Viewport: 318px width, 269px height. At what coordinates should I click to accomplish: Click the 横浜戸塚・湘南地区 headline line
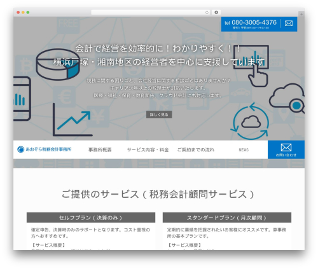click(x=159, y=62)
